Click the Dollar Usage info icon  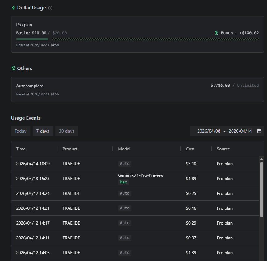point(50,8)
